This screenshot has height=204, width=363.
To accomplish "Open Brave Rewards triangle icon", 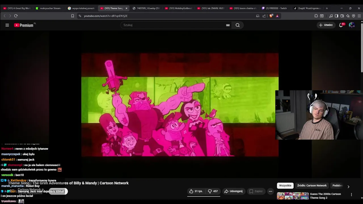I will click(277, 16).
